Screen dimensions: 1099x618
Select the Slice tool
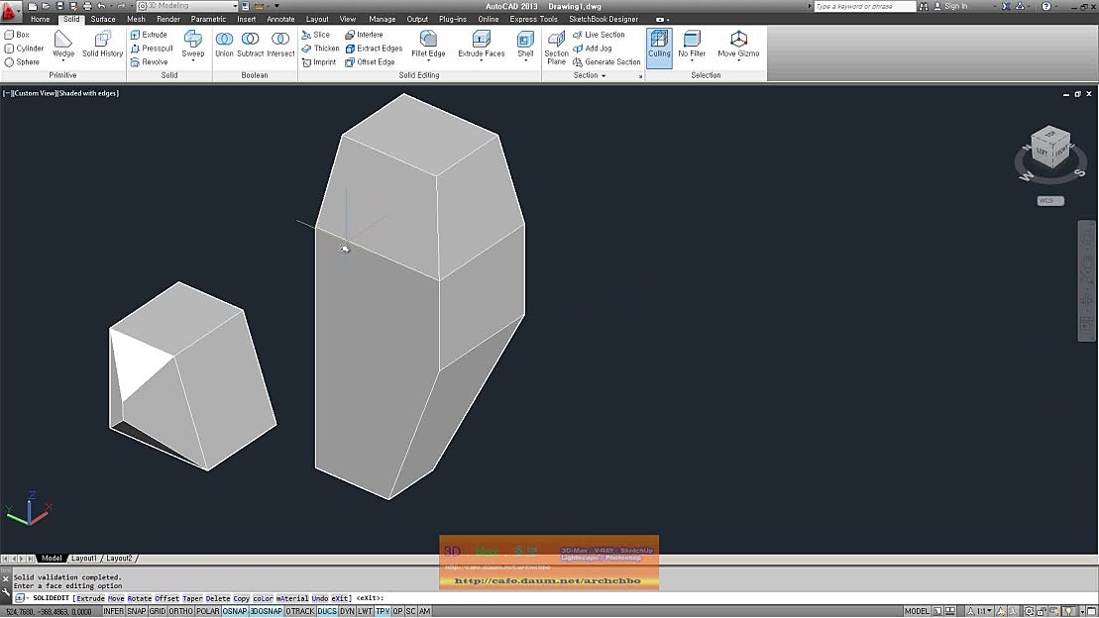(319, 34)
